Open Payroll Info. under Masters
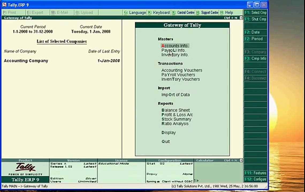The height and width of the screenshot is (192, 305). coord(174,50)
